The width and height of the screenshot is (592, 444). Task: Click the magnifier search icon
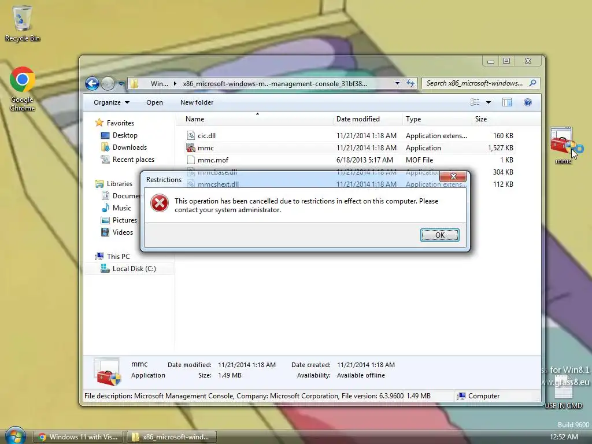(x=532, y=83)
